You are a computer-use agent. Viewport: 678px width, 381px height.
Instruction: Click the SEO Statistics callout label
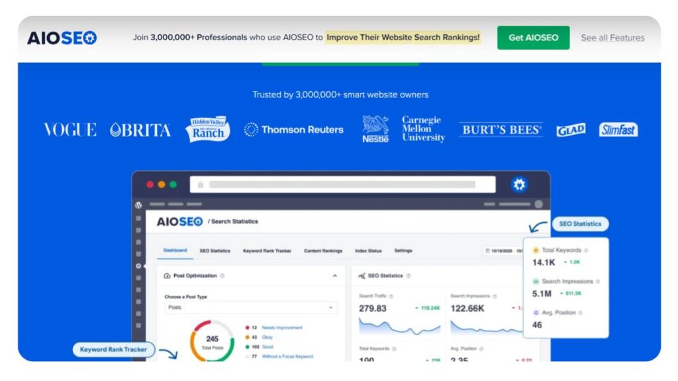point(580,224)
